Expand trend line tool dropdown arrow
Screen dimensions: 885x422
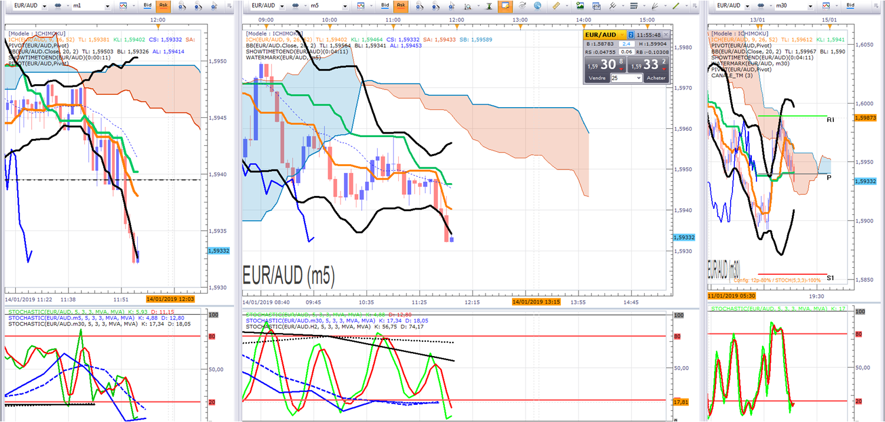point(686,5)
